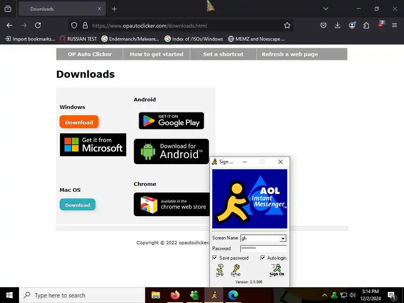Open the browser Downloads panel icon
404x303 pixels.
tap(338, 25)
